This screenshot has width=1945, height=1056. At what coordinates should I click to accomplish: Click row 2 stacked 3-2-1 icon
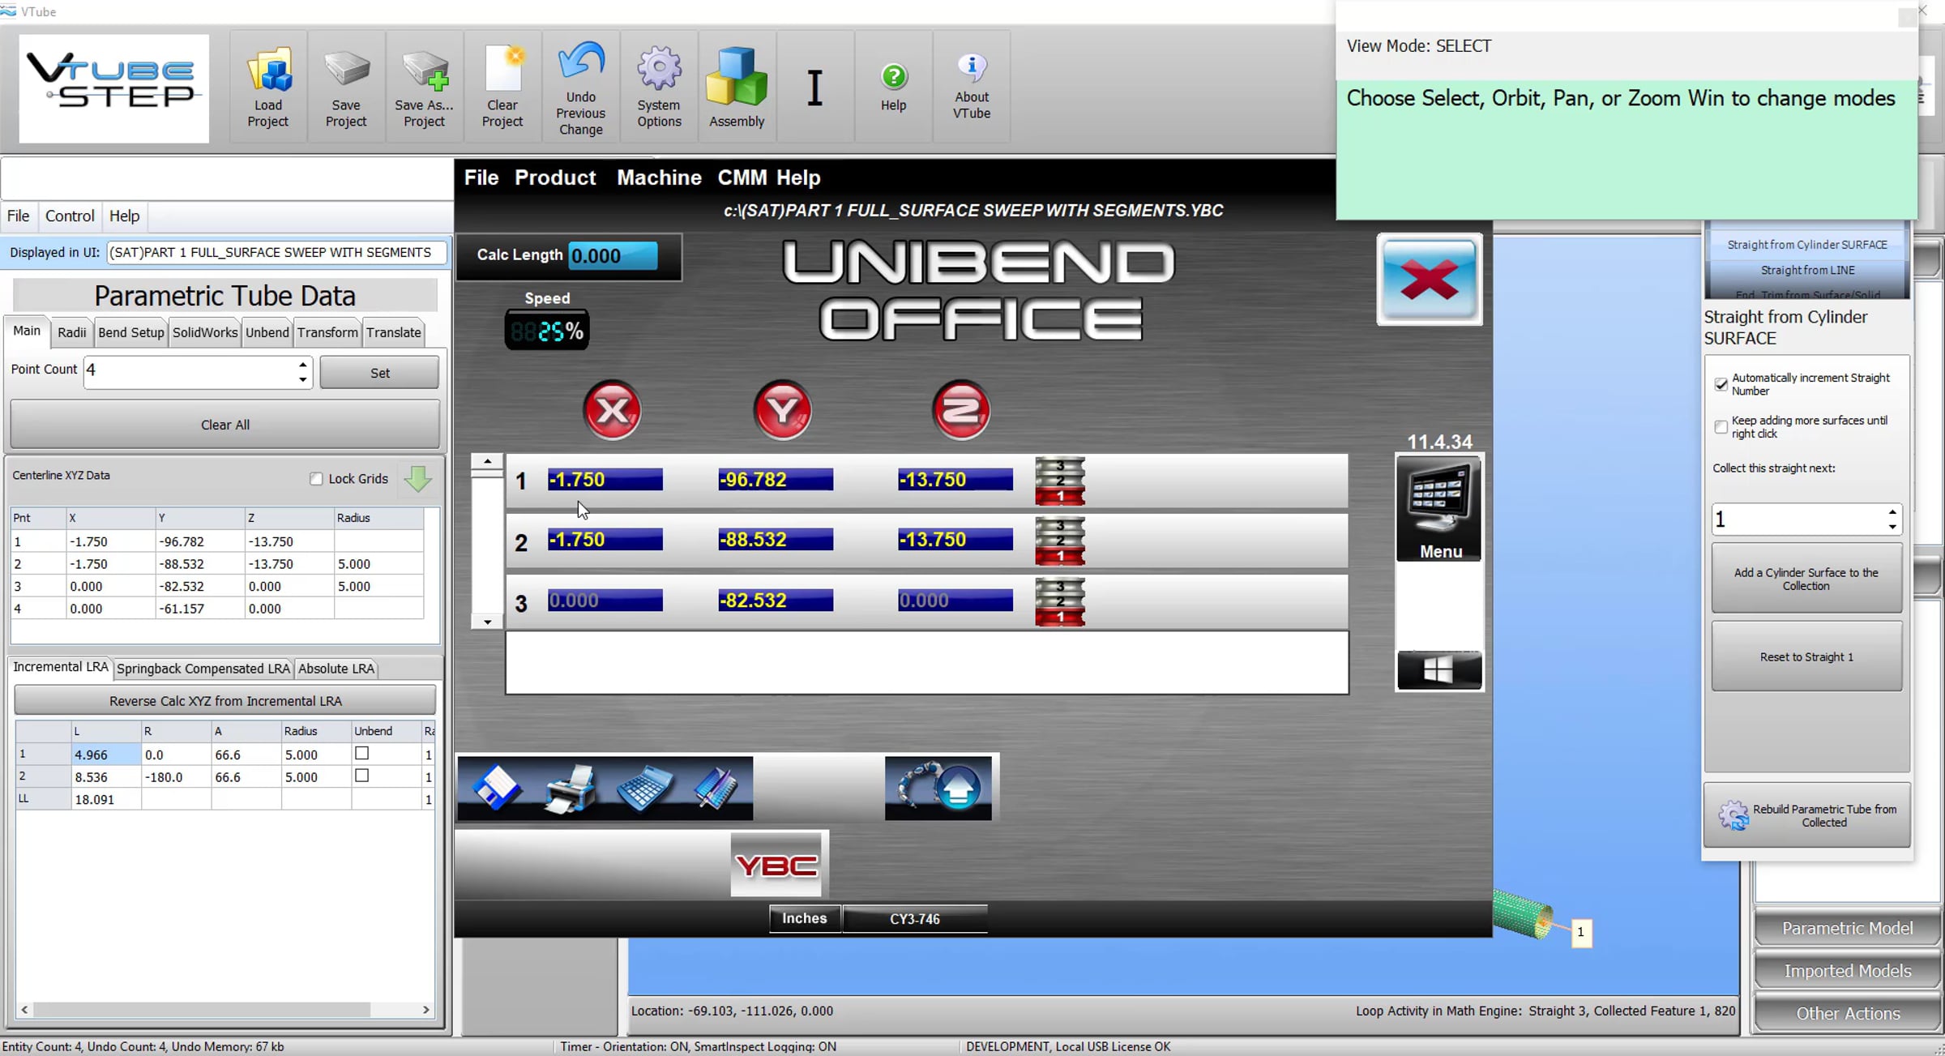(1060, 541)
